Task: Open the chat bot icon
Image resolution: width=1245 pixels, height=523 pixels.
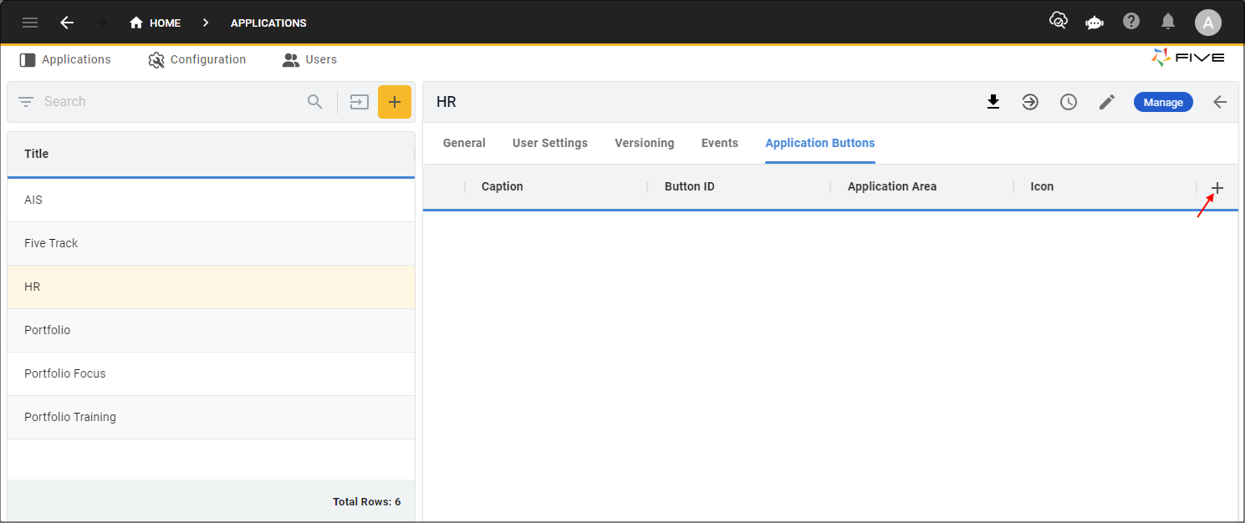Action: point(1094,23)
